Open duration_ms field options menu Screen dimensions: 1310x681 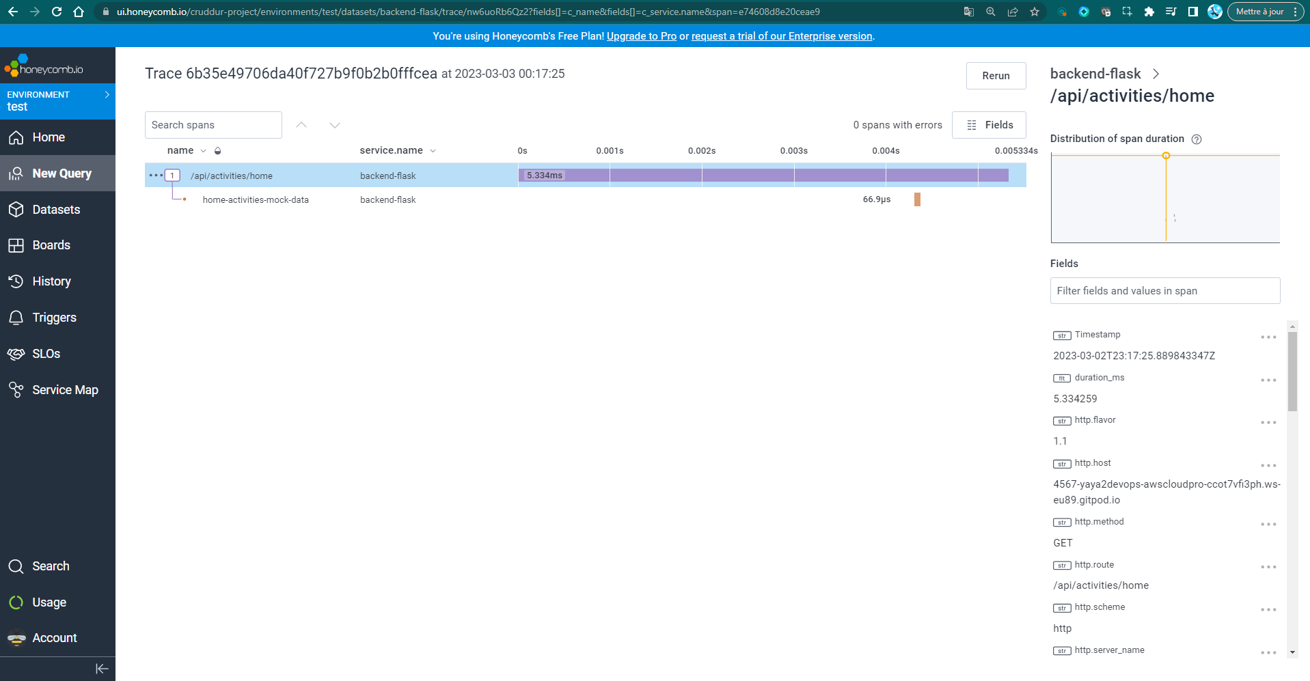pos(1268,380)
